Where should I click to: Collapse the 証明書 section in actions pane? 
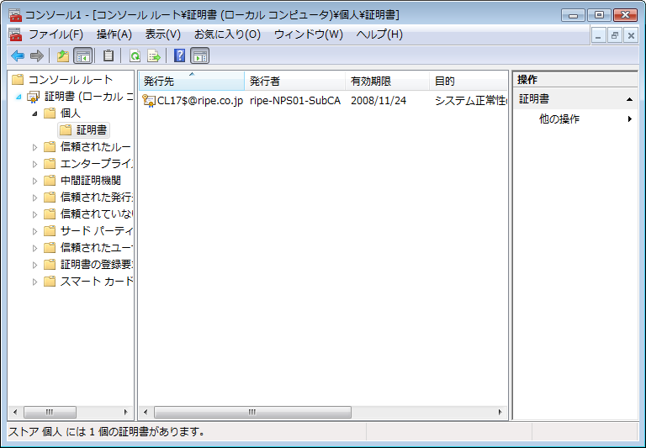point(629,99)
